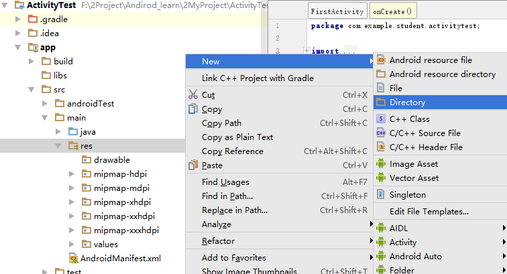The height and width of the screenshot is (274, 507).
Task: Click the Cut scissors icon
Action: 193,94
